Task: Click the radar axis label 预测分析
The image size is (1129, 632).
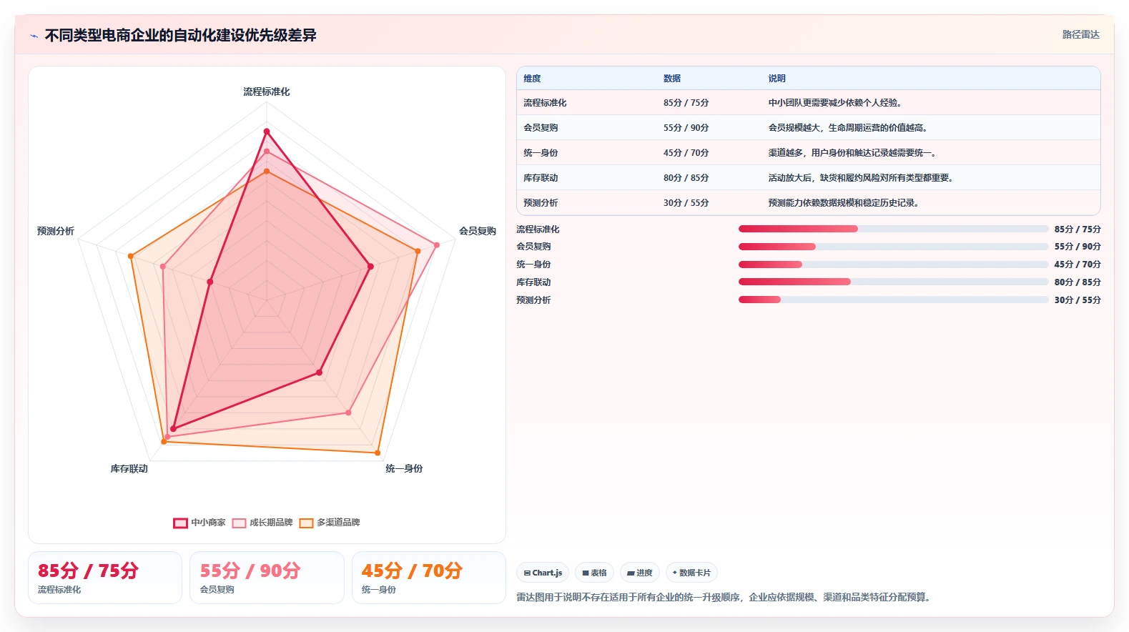Action: [56, 231]
